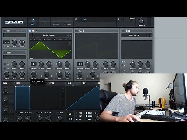Click the SUB oscillator PAN knob

(14, 42)
